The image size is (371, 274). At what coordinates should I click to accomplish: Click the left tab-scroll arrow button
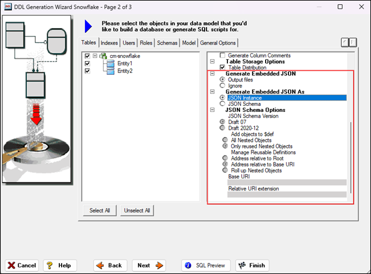coord(345,42)
